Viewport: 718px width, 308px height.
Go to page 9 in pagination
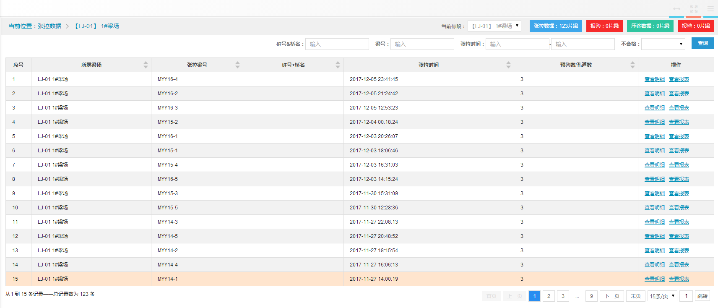pyautogui.click(x=591, y=296)
